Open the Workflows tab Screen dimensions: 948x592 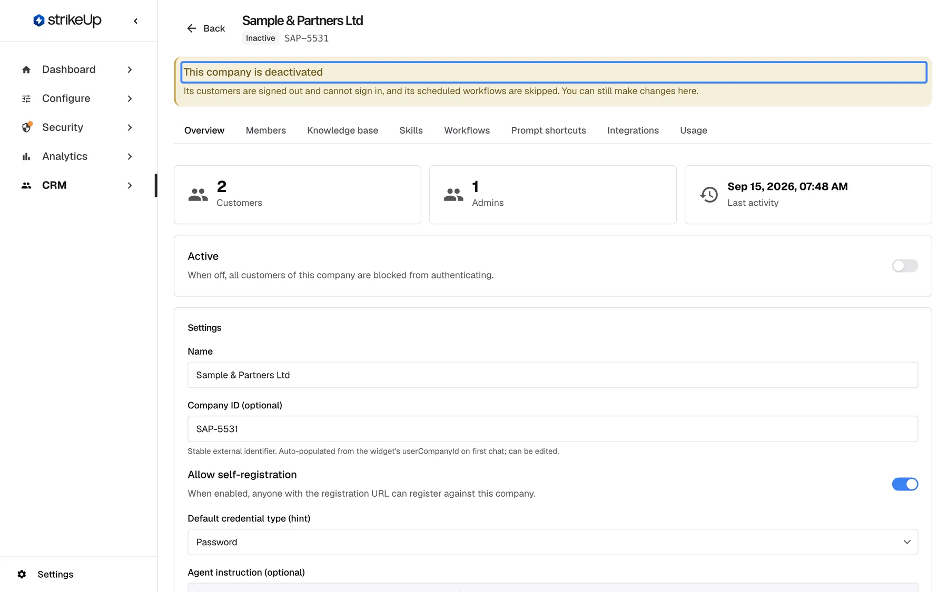tap(467, 131)
